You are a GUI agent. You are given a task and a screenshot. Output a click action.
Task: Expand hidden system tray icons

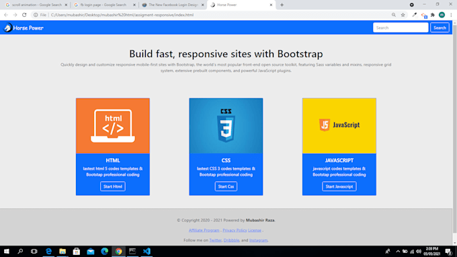point(398,251)
